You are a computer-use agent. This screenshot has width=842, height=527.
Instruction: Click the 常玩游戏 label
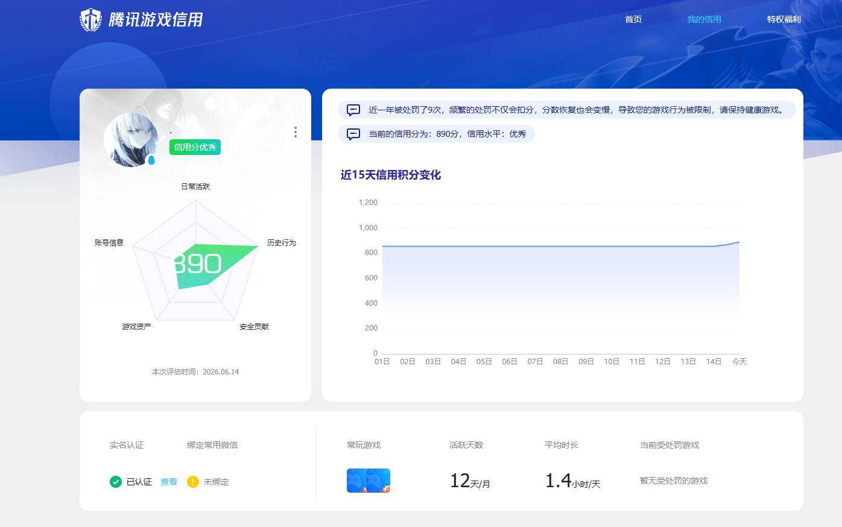364,445
